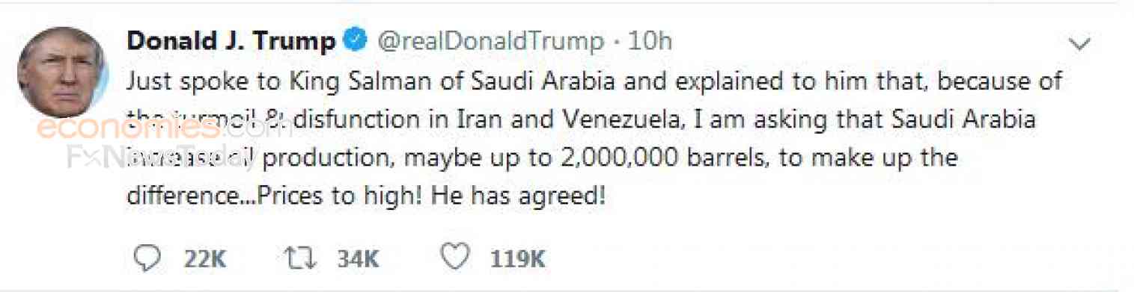Open the tweet's 10h timestamp
This screenshot has width=1134, height=292.
click(x=649, y=41)
